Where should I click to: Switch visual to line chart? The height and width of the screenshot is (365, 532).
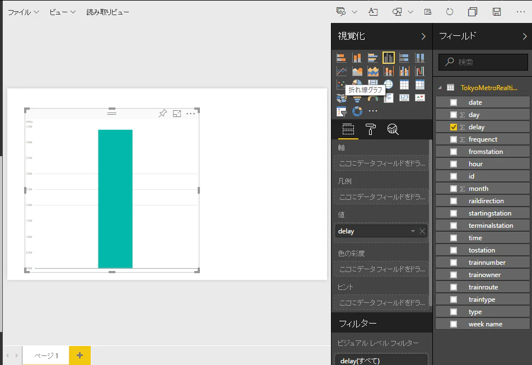(x=342, y=71)
